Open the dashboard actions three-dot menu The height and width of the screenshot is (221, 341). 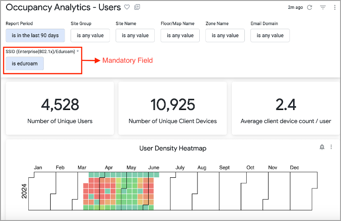pyautogui.click(x=334, y=7)
